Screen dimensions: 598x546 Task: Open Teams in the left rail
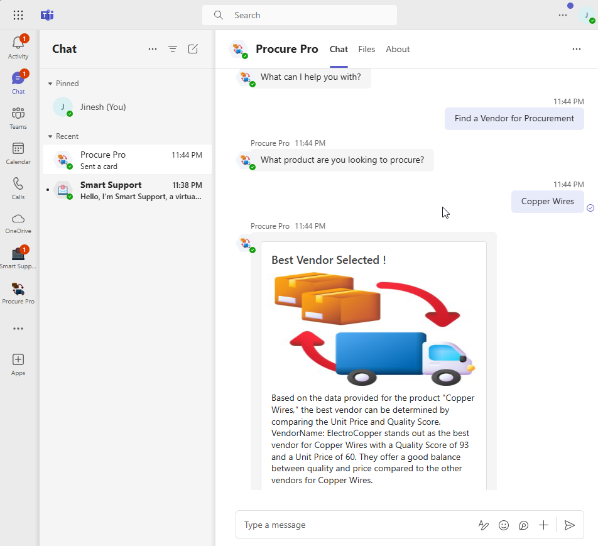[18, 117]
